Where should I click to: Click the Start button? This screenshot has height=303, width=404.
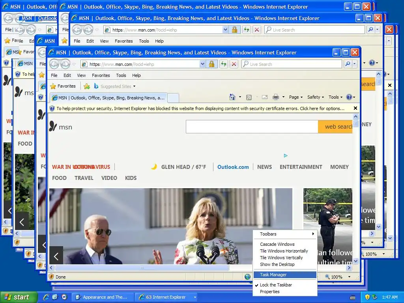[19, 297]
